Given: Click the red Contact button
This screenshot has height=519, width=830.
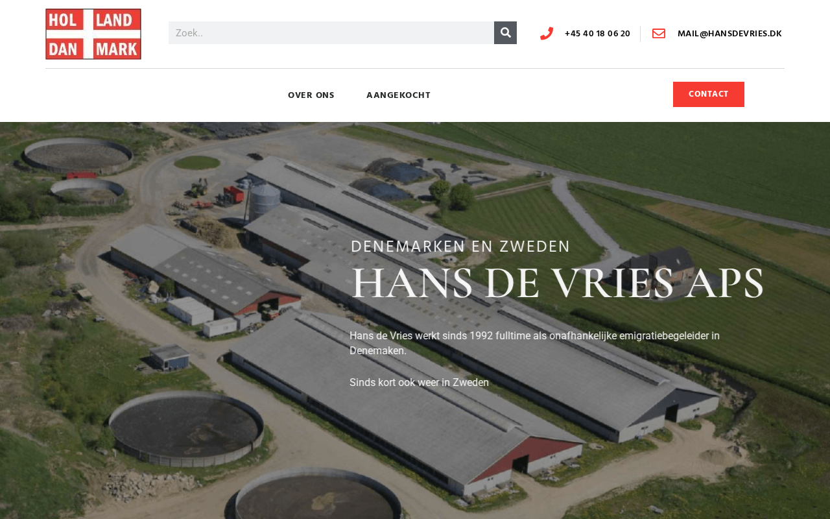Looking at the screenshot, I should click(709, 94).
